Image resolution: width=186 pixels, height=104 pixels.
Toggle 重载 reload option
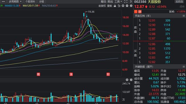[x=110, y=6]
